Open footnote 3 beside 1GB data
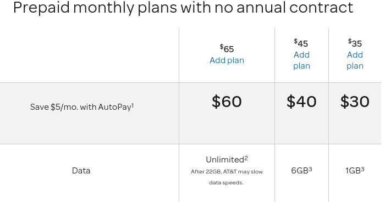This screenshot has height=202, width=385. click(x=362, y=169)
